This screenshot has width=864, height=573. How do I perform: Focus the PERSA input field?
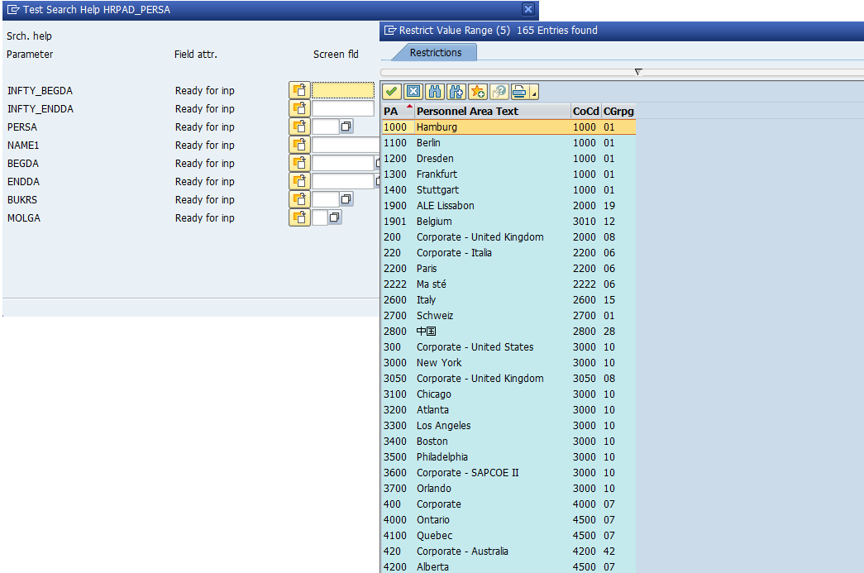(x=325, y=127)
